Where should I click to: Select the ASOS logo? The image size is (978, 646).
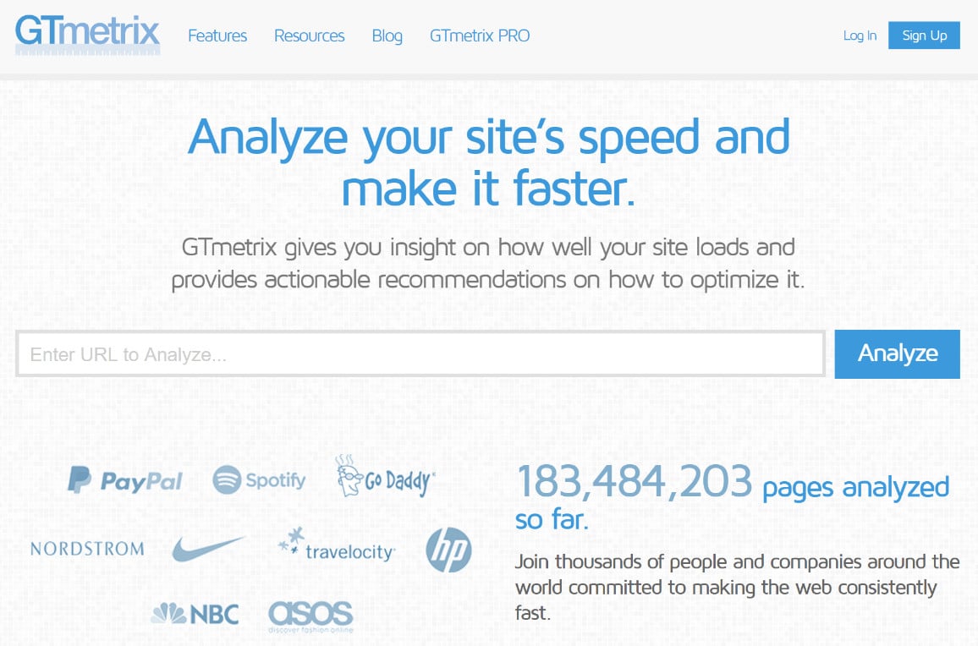(310, 613)
